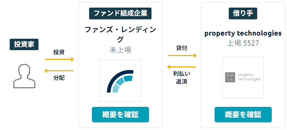The height and width of the screenshot is (130, 287).
Task: Click the property technologies heading text
Action: click(243, 34)
